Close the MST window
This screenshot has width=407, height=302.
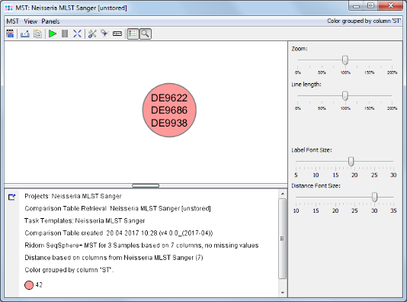(x=390, y=5)
